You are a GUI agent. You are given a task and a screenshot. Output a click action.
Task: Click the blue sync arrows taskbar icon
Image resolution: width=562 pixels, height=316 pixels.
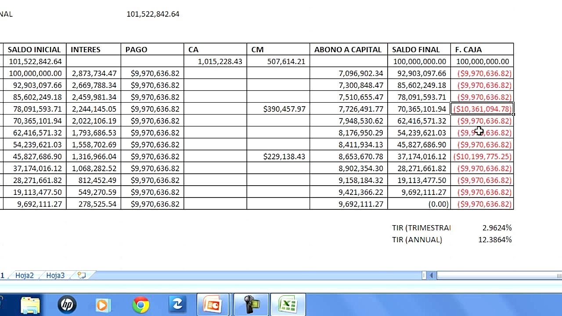point(177,305)
